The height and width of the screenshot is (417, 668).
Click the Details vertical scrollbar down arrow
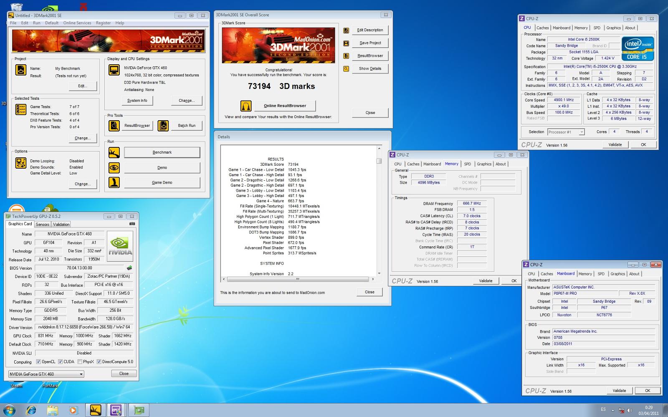tap(379, 273)
